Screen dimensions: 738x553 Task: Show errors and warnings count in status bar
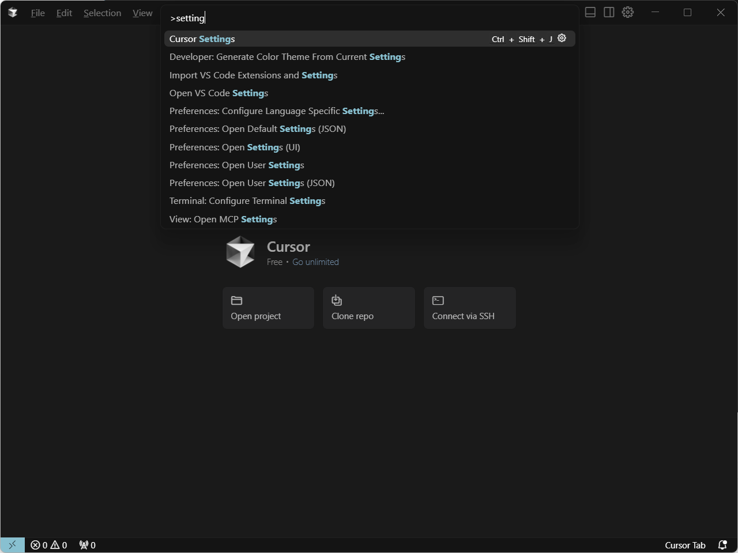(49, 545)
